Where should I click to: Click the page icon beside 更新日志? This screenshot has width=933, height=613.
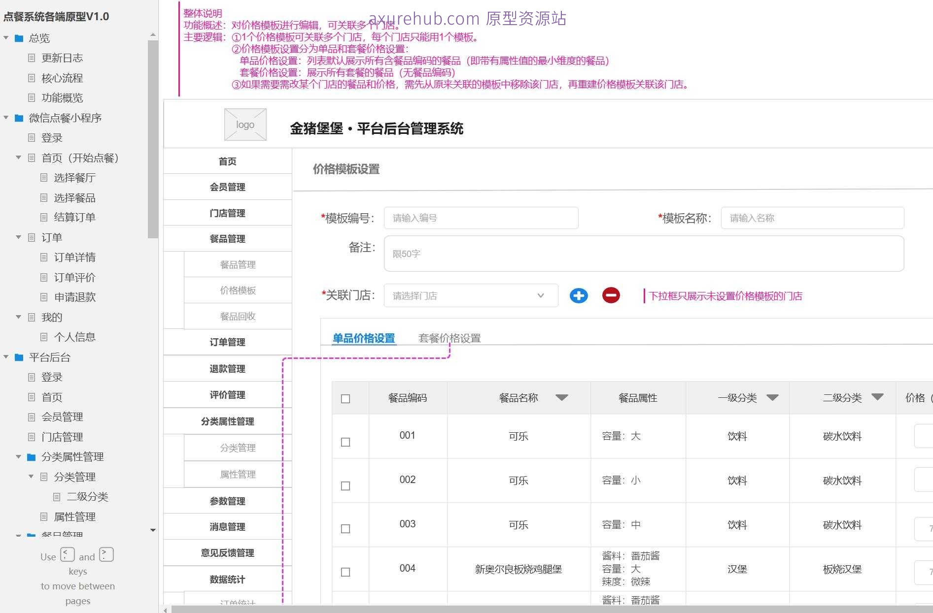(32, 58)
